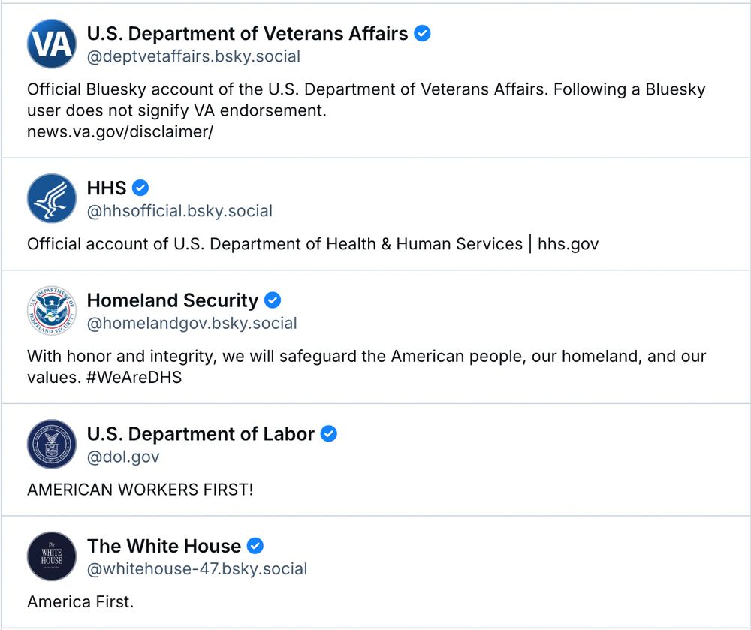Open the hhs.gov link in the HHS bio
751x630 pixels.
coord(569,243)
